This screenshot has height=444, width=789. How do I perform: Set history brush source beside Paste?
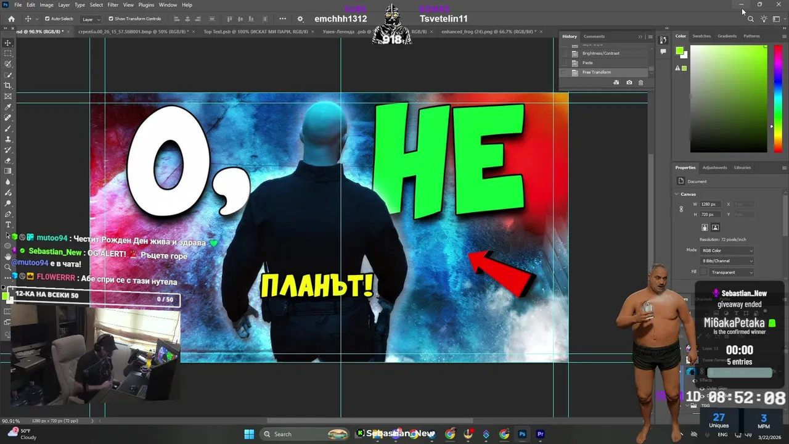click(563, 63)
